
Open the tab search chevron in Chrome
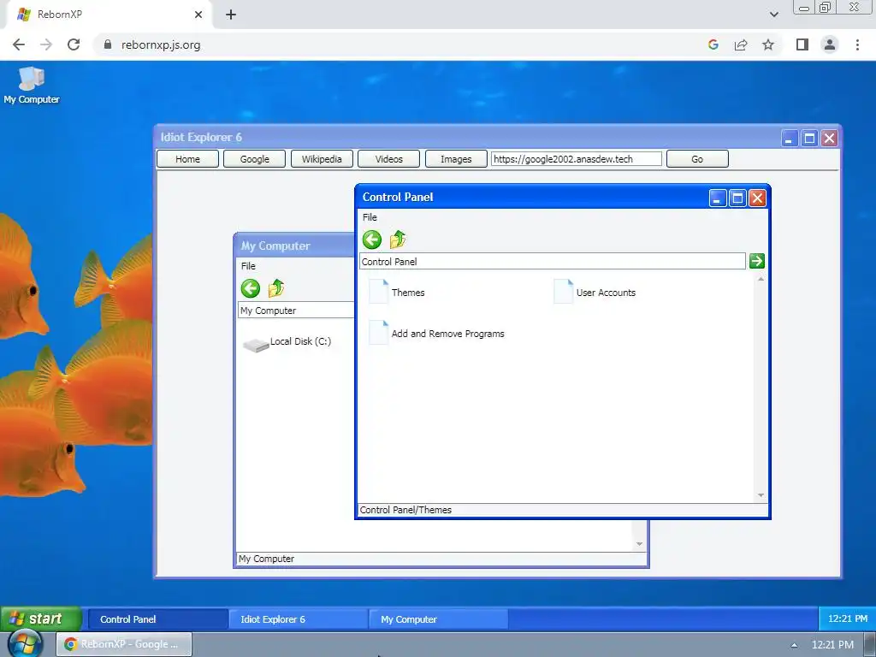pyautogui.click(x=773, y=15)
